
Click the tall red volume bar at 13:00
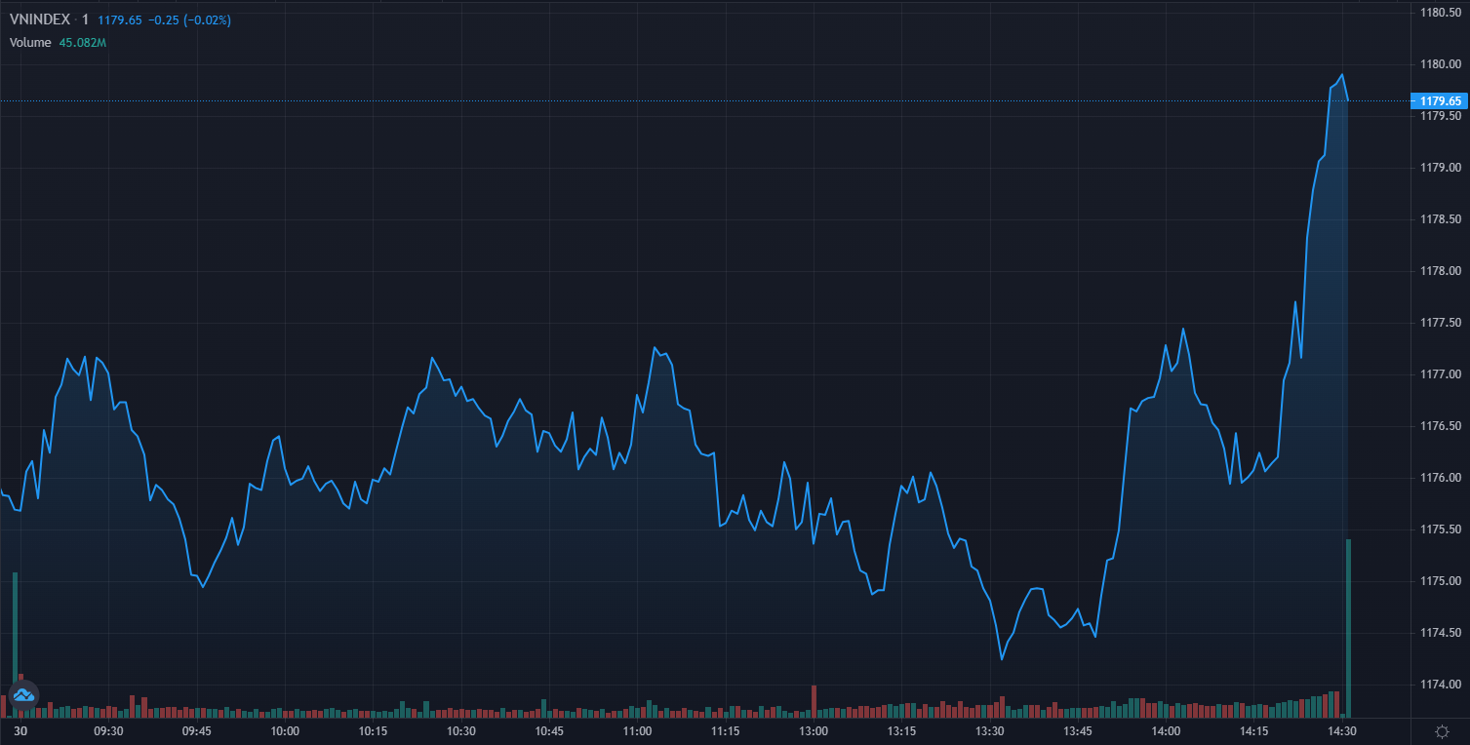(x=814, y=701)
